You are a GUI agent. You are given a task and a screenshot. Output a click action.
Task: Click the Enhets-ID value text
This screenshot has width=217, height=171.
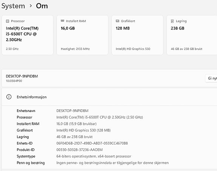[92, 143]
